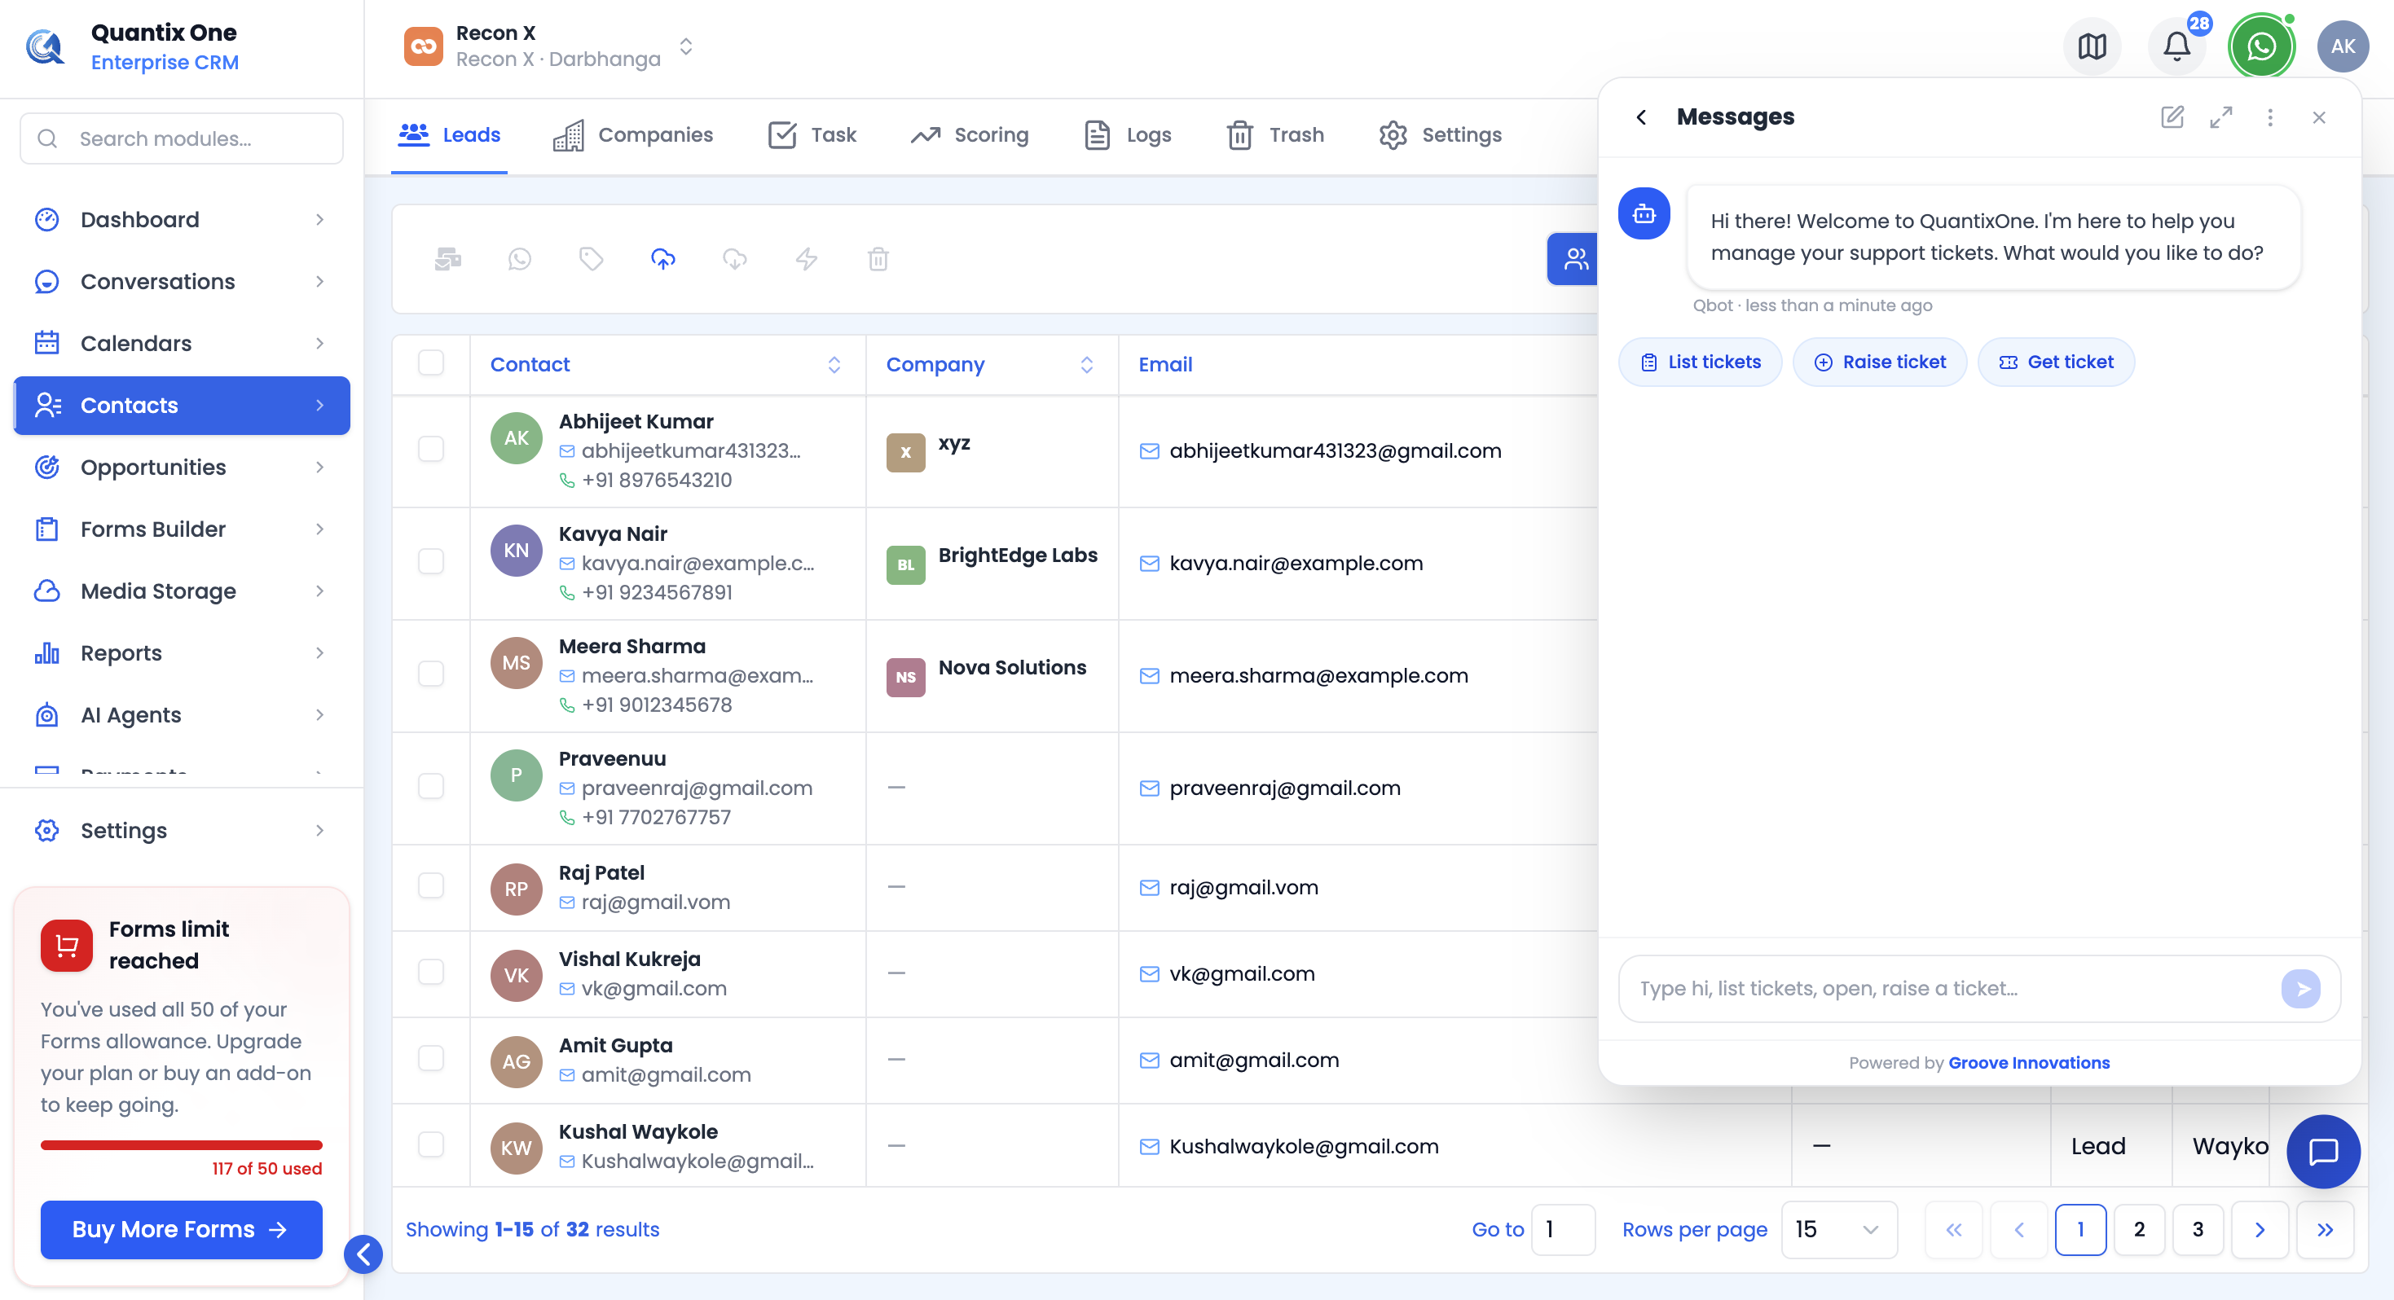Click the Buy More Forms button
The image size is (2394, 1300).
181,1229
